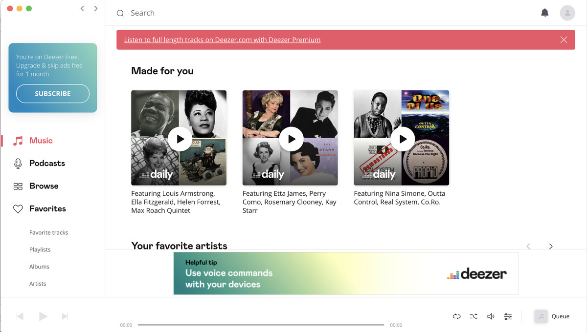Click the Browse grid icon
The width and height of the screenshot is (587, 332).
click(18, 186)
